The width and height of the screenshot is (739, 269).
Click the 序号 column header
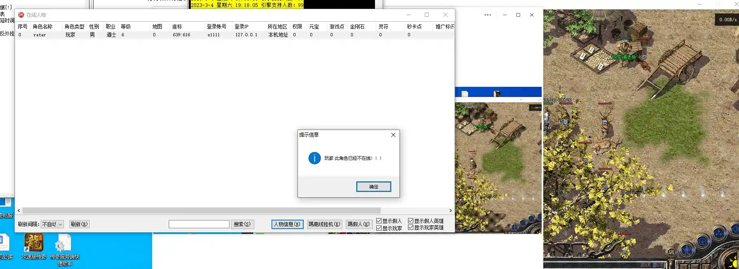tap(23, 26)
